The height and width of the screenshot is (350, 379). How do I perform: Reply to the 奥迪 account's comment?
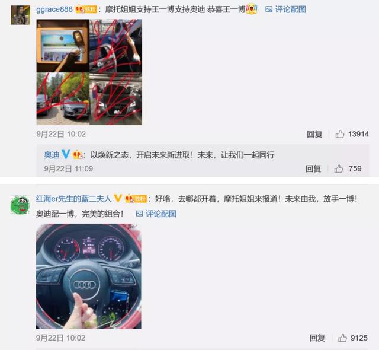click(x=313, y=168)
